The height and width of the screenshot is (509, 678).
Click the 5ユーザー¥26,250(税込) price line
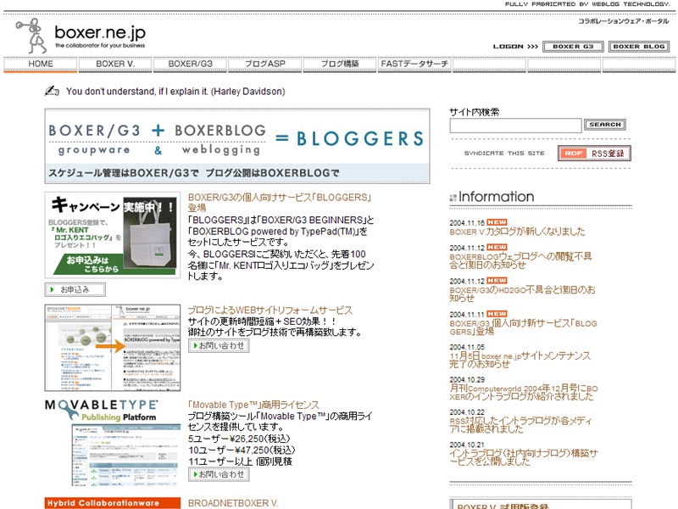pyautogui.click(x=239, y=439)
